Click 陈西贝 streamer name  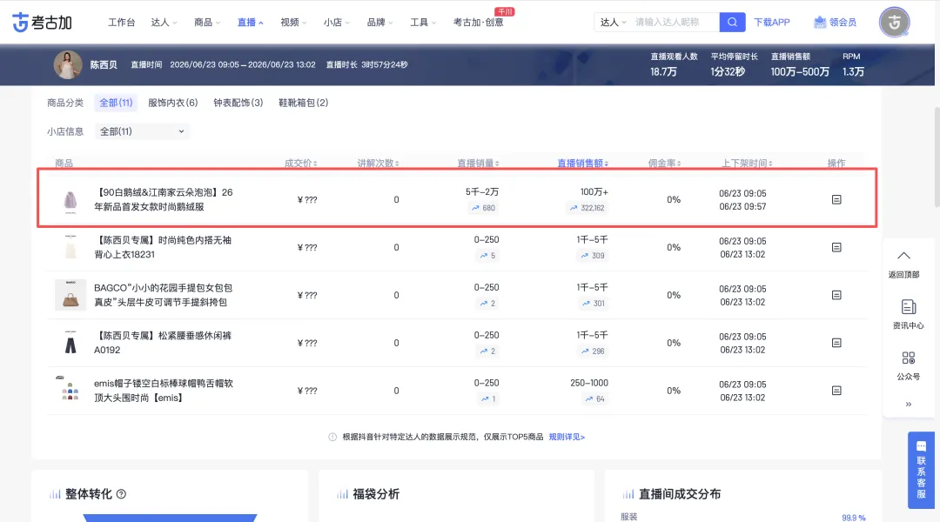click(104, 64)
